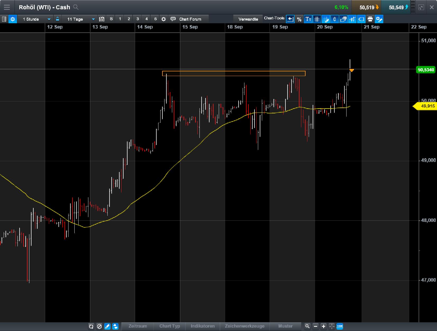
Task: Open the text annotation tool (Tt icon)
Action: tap(308, 19)
